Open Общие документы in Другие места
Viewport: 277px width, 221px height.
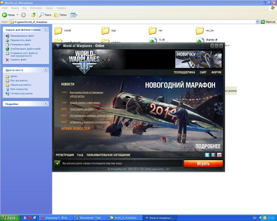(x=21, y=85)
